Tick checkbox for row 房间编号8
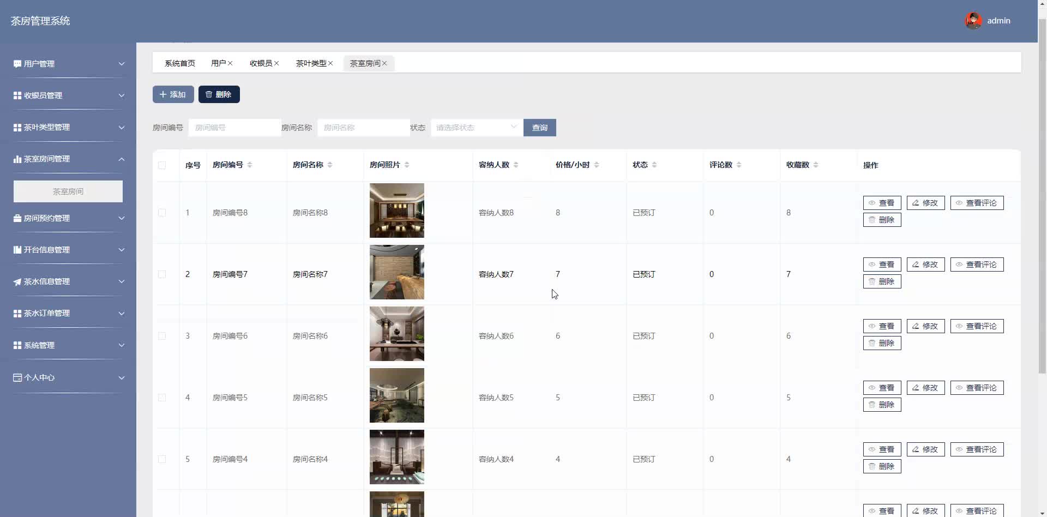Screen dimensions: 1047x517 click(162, 213)
